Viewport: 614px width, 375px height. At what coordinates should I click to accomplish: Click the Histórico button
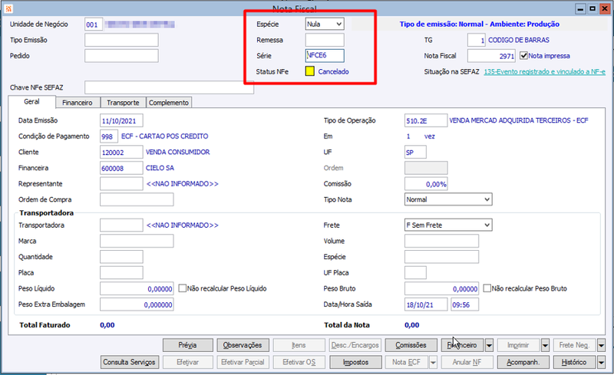click(574, 362)
